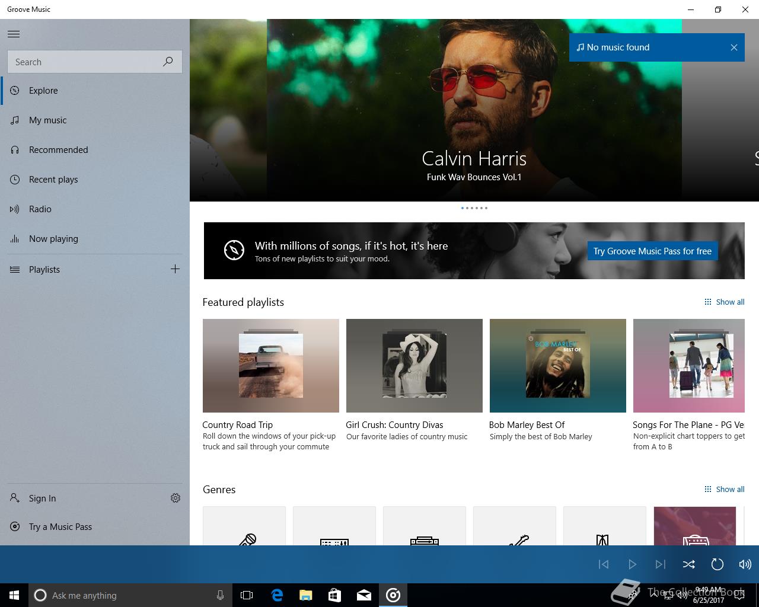Image resolution: width=759 pixels, height=607 pixels.
Task: Skip to next track
Action: [x=661, y=564]
